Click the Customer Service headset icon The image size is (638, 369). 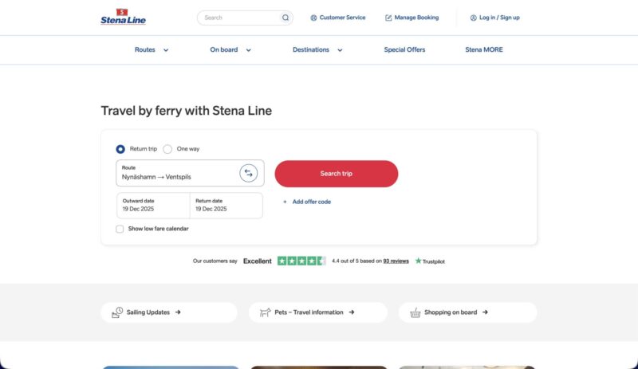pos(313,18)
